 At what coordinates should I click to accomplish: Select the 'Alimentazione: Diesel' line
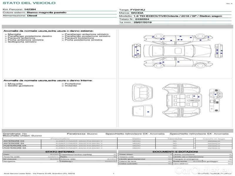pos(20,16)
